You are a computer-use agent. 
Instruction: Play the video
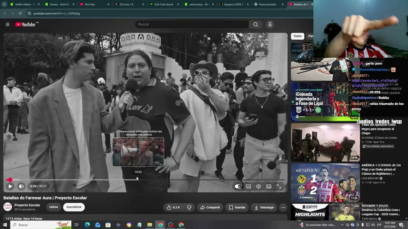pyautogui.click(x=10, y=186)
